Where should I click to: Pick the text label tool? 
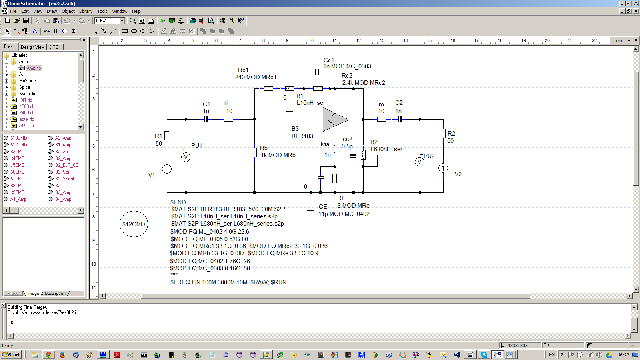coord(35,31)
